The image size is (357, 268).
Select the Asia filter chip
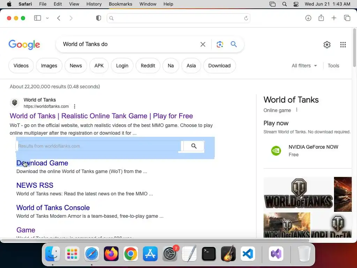191,66
